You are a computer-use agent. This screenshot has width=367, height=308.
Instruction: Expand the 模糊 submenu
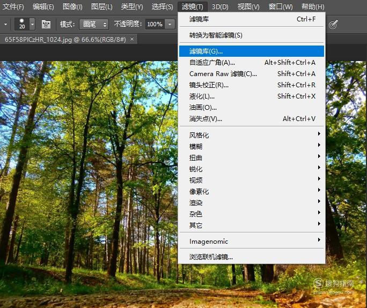click(252, 146)
